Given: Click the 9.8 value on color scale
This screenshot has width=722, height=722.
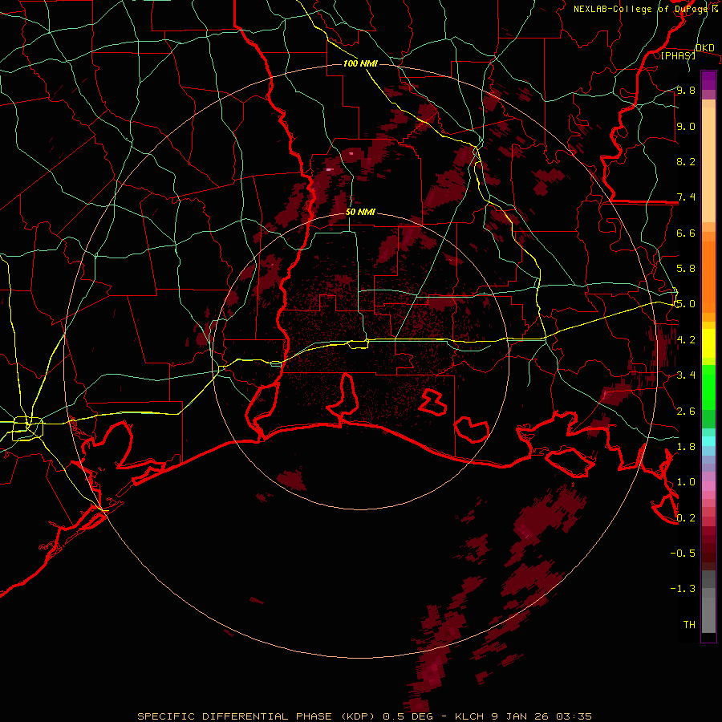Looking at the screenshot, I should [686, 90].
